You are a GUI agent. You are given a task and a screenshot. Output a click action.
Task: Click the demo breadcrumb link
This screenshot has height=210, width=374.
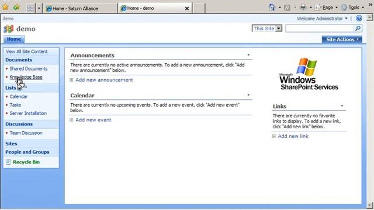click(8, 19)
